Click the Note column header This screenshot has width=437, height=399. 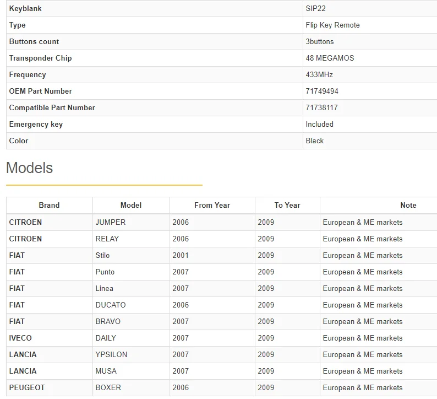click(x=408, y=206)
